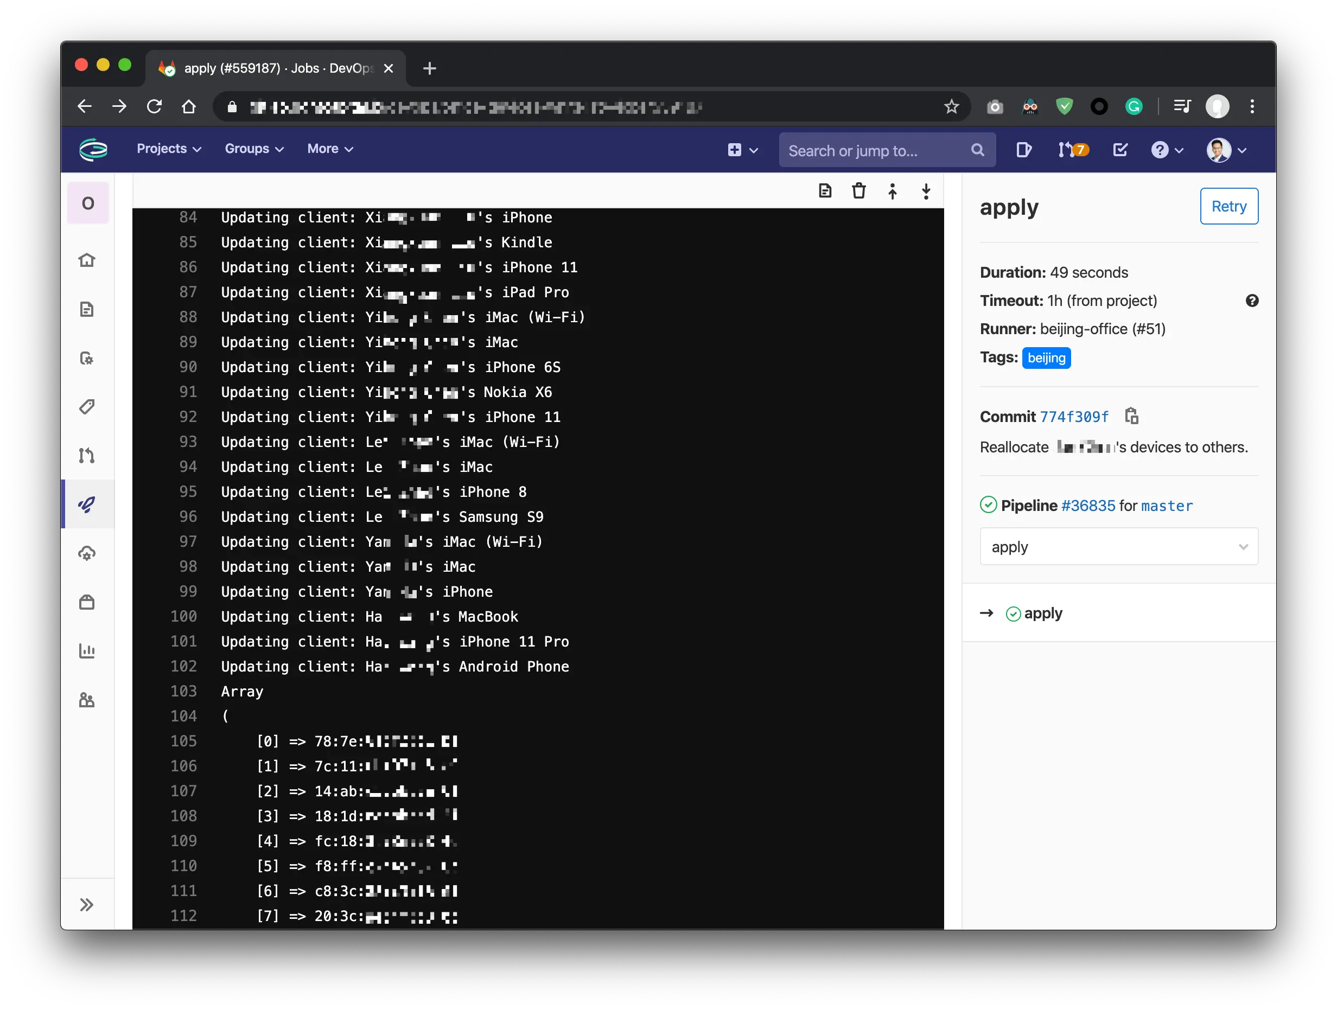1337x1010 pixels.
Task: Open CI/CD rocket icon in sidebar
Action: click(87, 504)
